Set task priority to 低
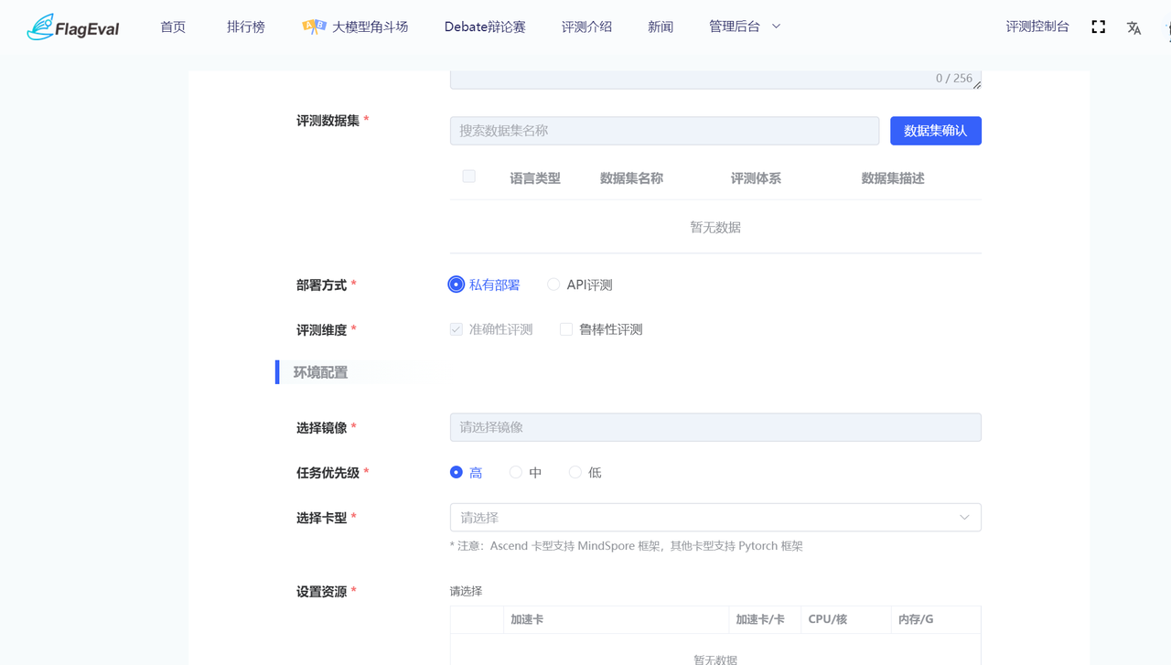 coord(575,473)
